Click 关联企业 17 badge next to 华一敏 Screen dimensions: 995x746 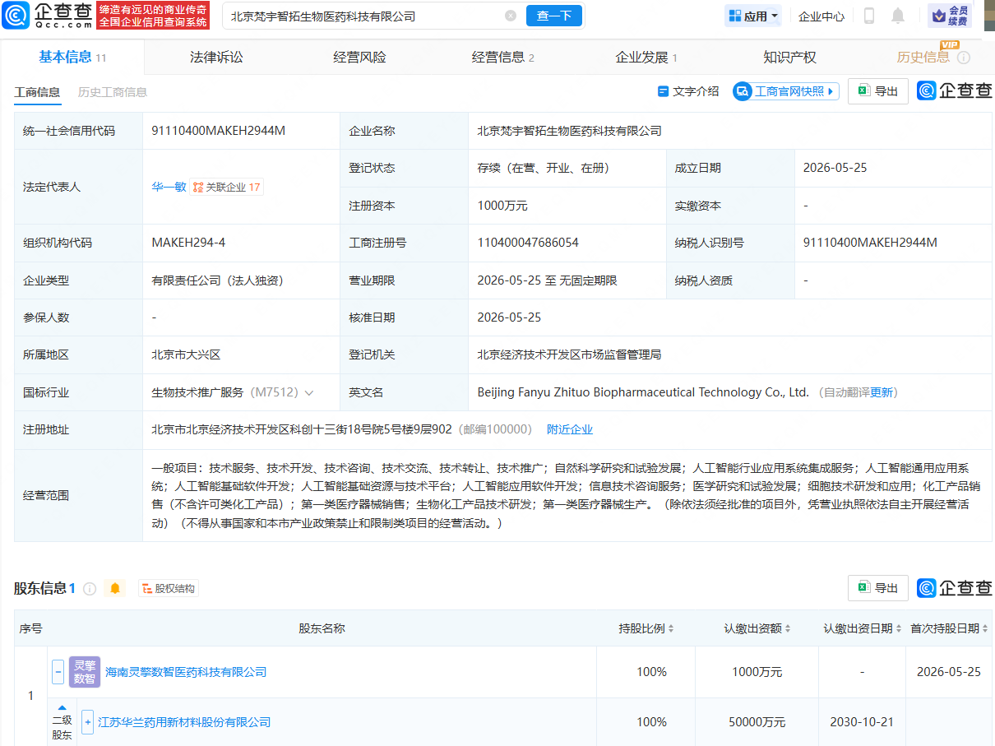click(x=227, y=187)
